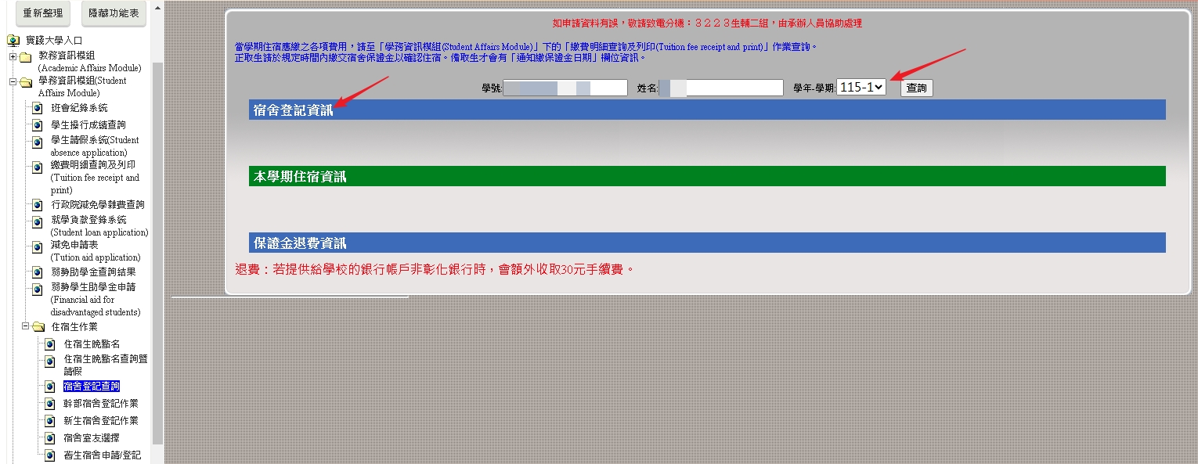Open 新生宿舍登記作業 menu item
This screenshot has height=464, width=1198.
(100, 421)
